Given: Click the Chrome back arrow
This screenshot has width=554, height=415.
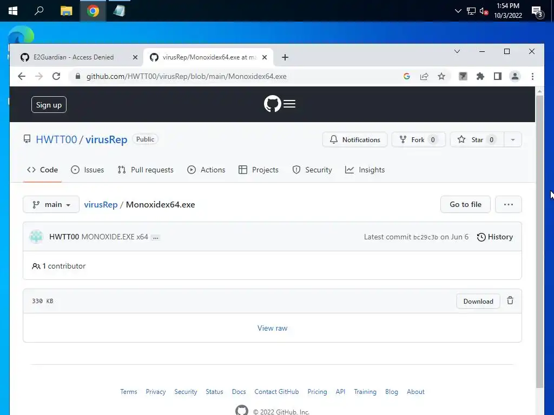Looking at the screenshot, I should pyautogui.click(x=22, y=76).
